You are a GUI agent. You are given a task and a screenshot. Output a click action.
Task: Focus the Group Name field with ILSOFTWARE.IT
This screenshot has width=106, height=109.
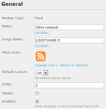(69, 40)
